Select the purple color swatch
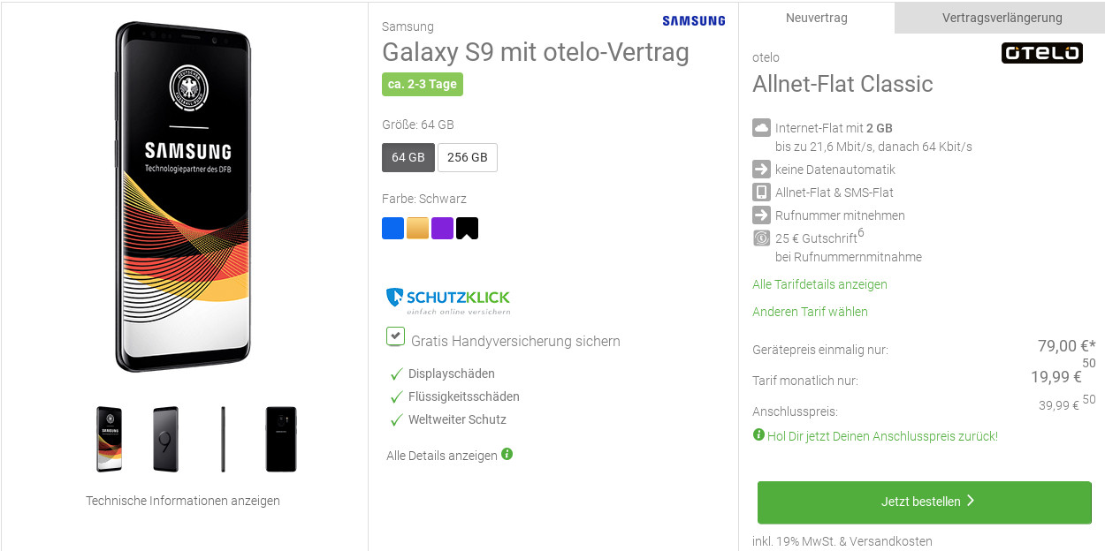Image resolution: width=1105 pixels, height=551 pixels. [442, 228]
